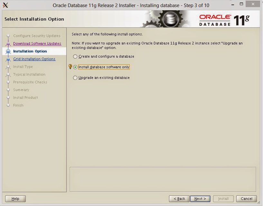
Task: Click the Installation Option step bullet icon
Action: 8,51
